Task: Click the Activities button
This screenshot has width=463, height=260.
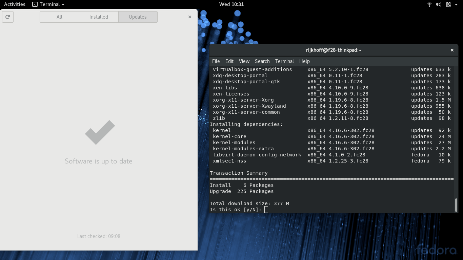Action: [x=15, y=4]
